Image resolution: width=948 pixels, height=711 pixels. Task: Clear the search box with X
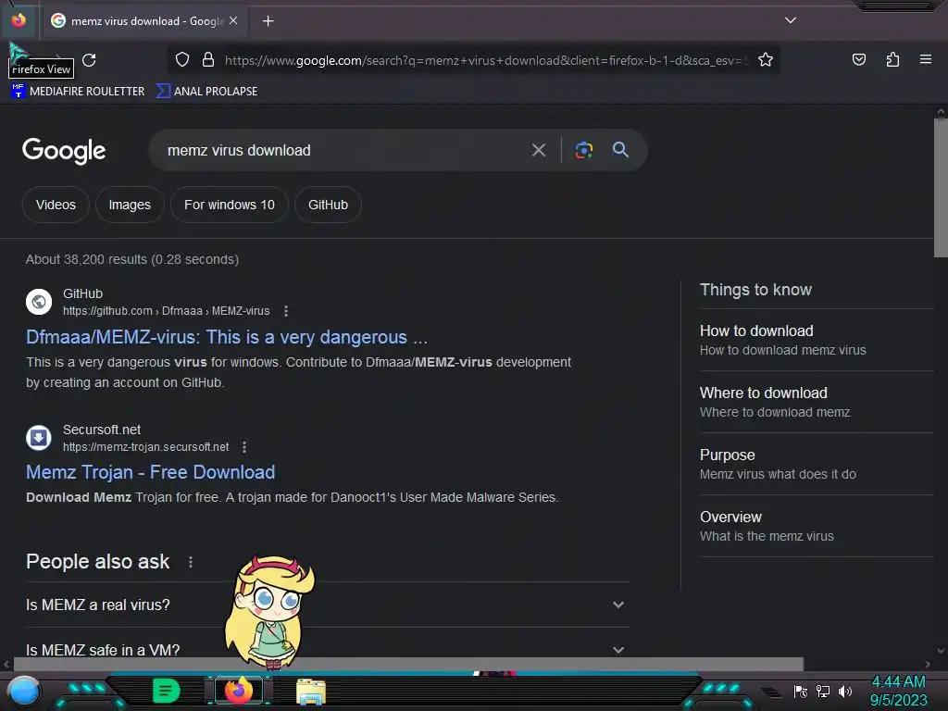pos(538,150)
